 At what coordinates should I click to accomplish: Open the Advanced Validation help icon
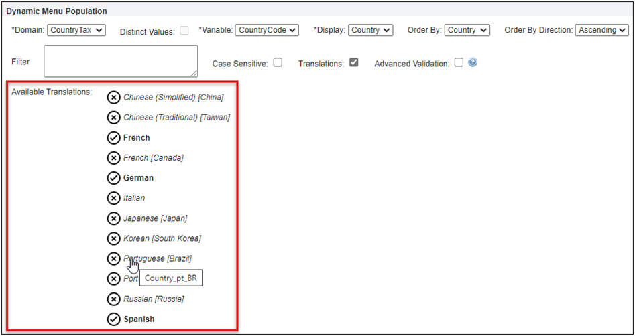[x=473, y=63]
